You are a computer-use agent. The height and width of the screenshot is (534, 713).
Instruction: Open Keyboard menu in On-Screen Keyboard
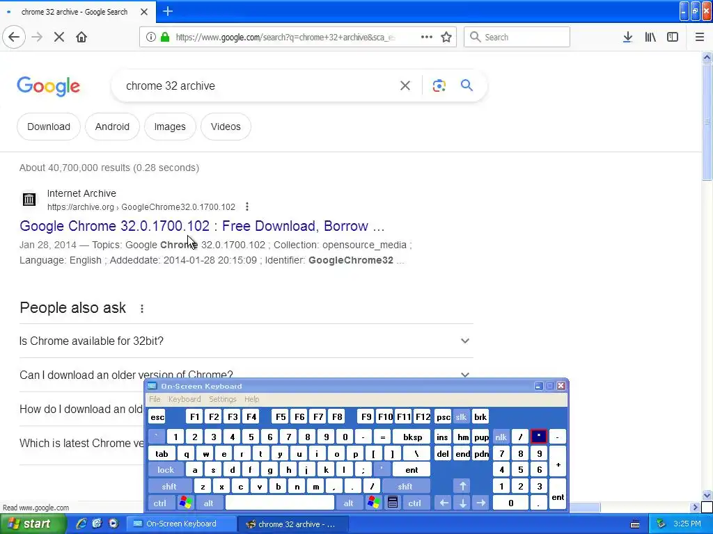tap(184, 399)
